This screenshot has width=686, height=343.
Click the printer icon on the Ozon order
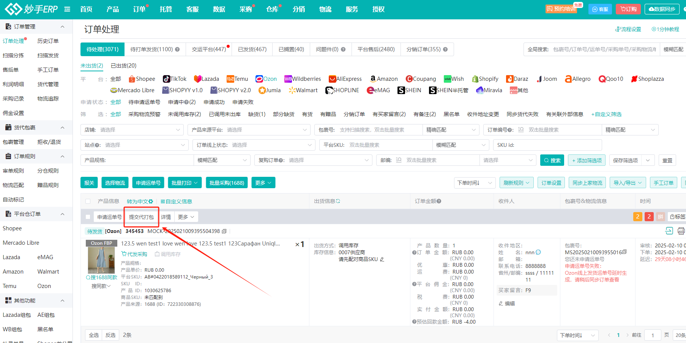pos(681,231)
